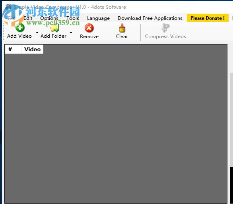Open the Download Free Applications menu
The height and width of the screenshot is (204, 233).
point(150,18)
